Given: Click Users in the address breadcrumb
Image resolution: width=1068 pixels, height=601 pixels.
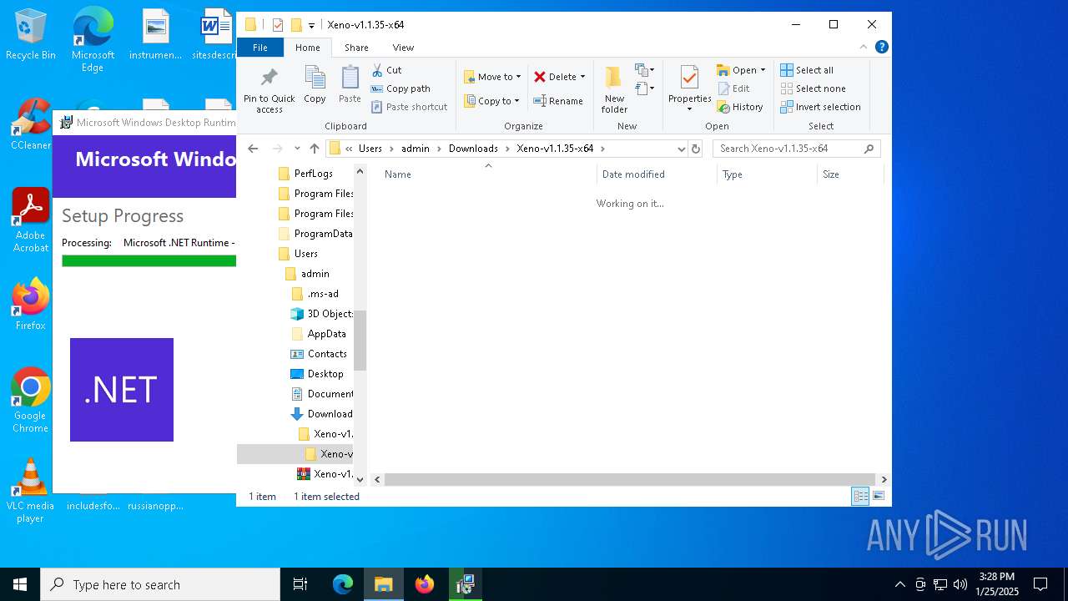Looking at the screenshot, I should coord(370,149).
